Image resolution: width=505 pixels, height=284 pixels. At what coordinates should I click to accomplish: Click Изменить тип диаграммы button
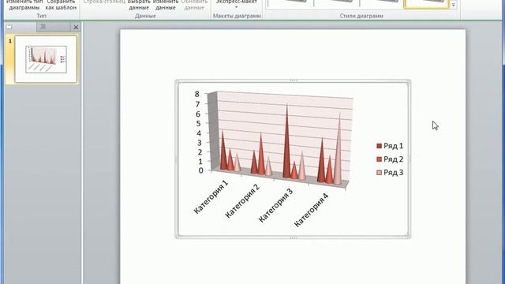pos(24,5)
